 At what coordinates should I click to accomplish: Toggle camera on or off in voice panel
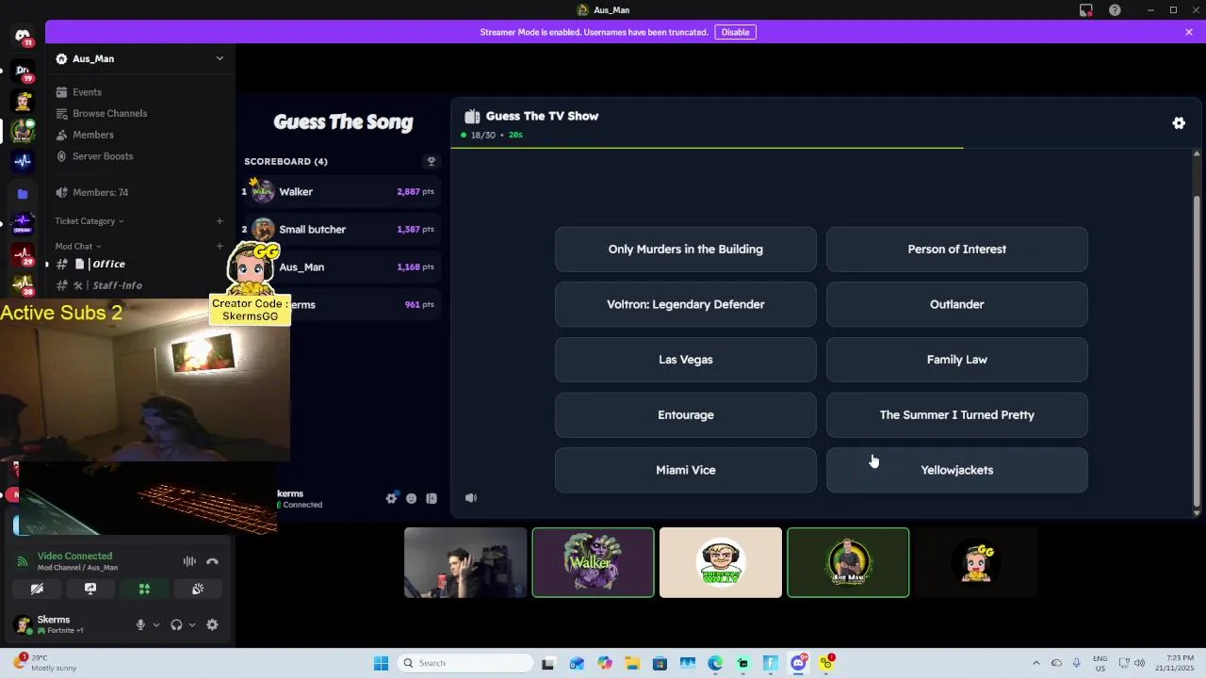37,589
